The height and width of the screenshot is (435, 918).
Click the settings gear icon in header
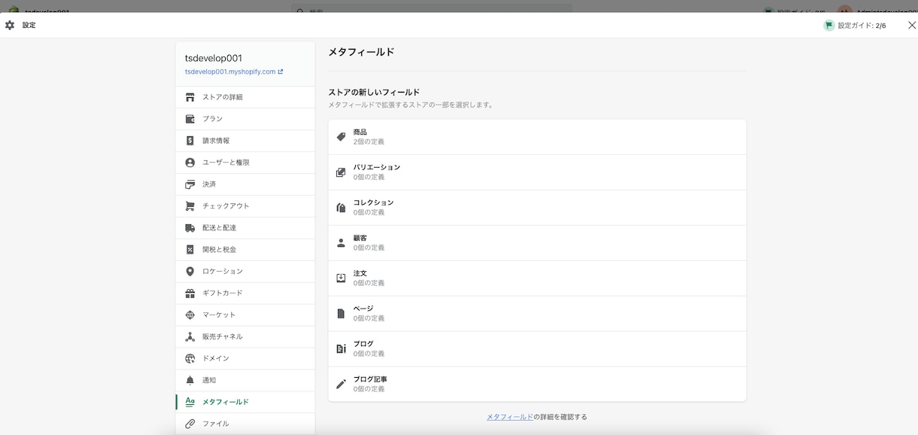10,25
